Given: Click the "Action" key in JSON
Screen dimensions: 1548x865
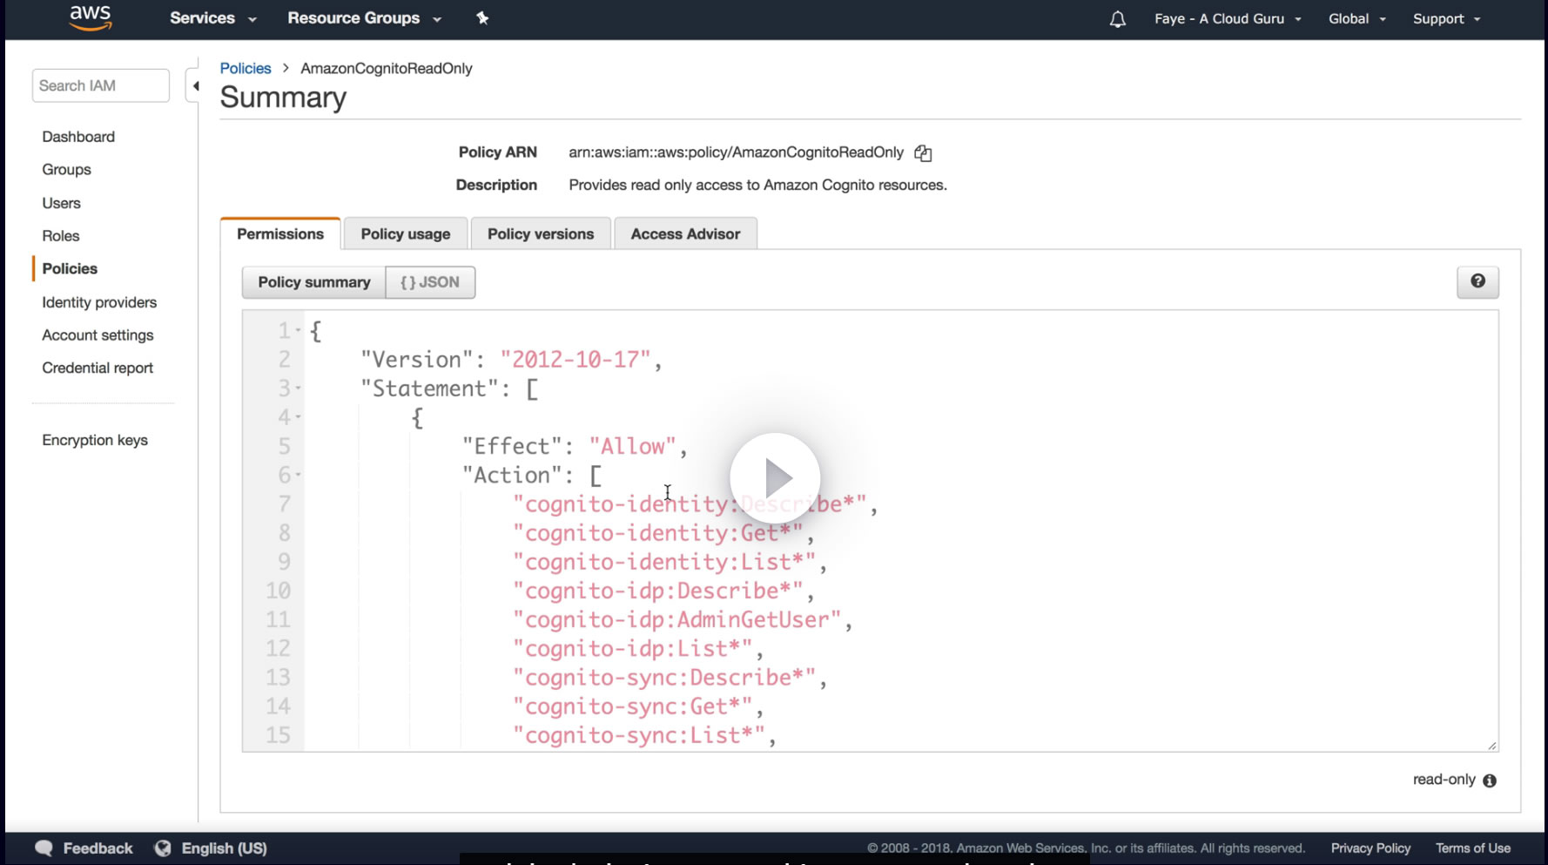Looking at the screenshot, I should pos(512,475).
